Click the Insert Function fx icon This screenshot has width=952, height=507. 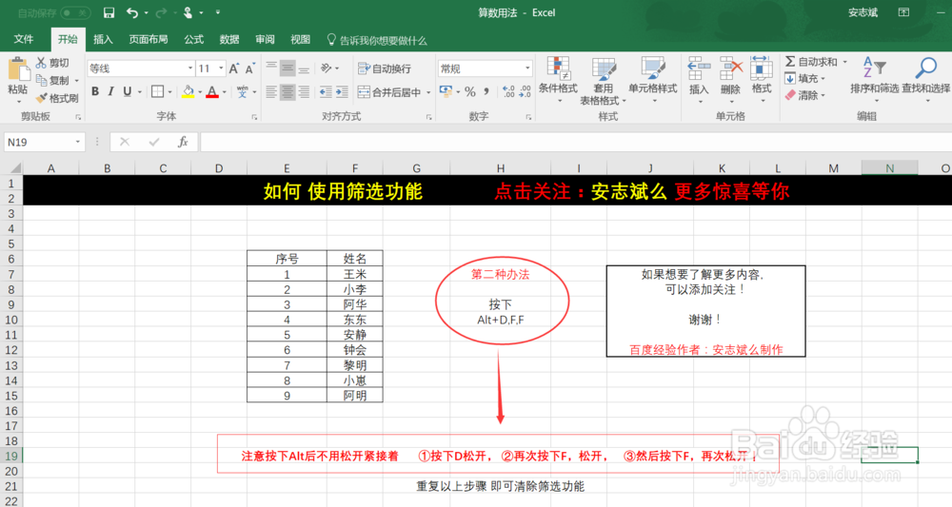point(183,142)
